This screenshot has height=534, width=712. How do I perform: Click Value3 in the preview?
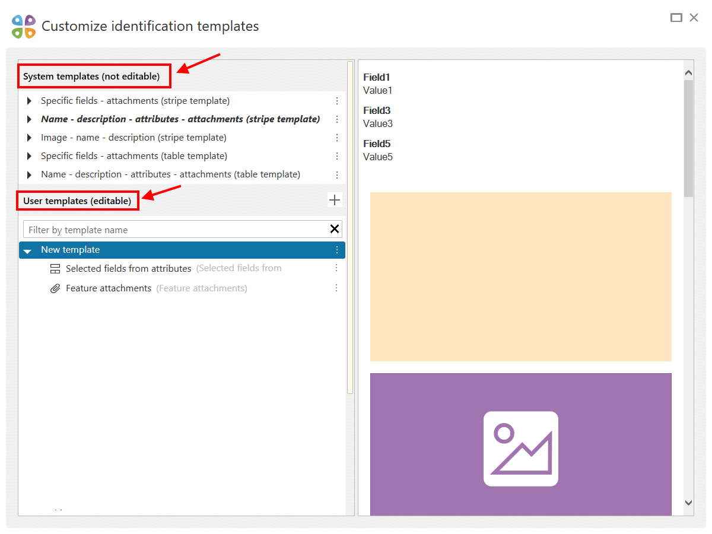pyautogui.click(x=378, y=123)
